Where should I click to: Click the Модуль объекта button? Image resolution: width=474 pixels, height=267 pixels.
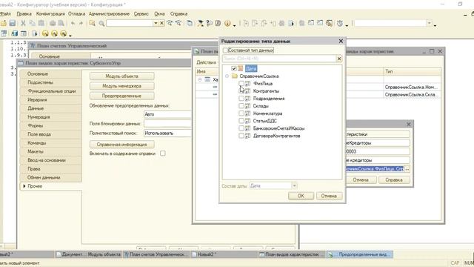coord(121,76)
